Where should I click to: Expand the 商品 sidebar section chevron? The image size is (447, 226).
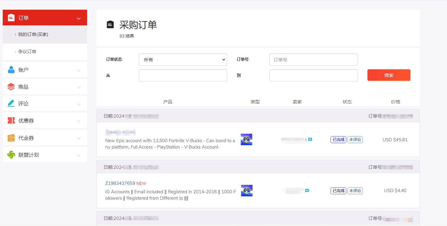pos(79,87)
